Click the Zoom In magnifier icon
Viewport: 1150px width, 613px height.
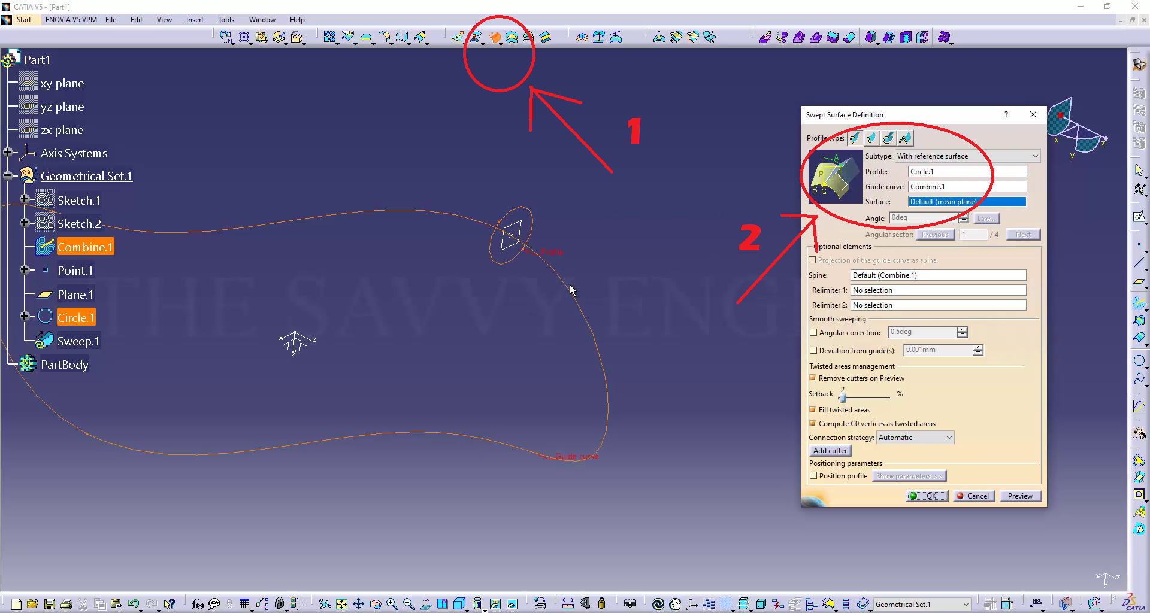click(392, 604)
